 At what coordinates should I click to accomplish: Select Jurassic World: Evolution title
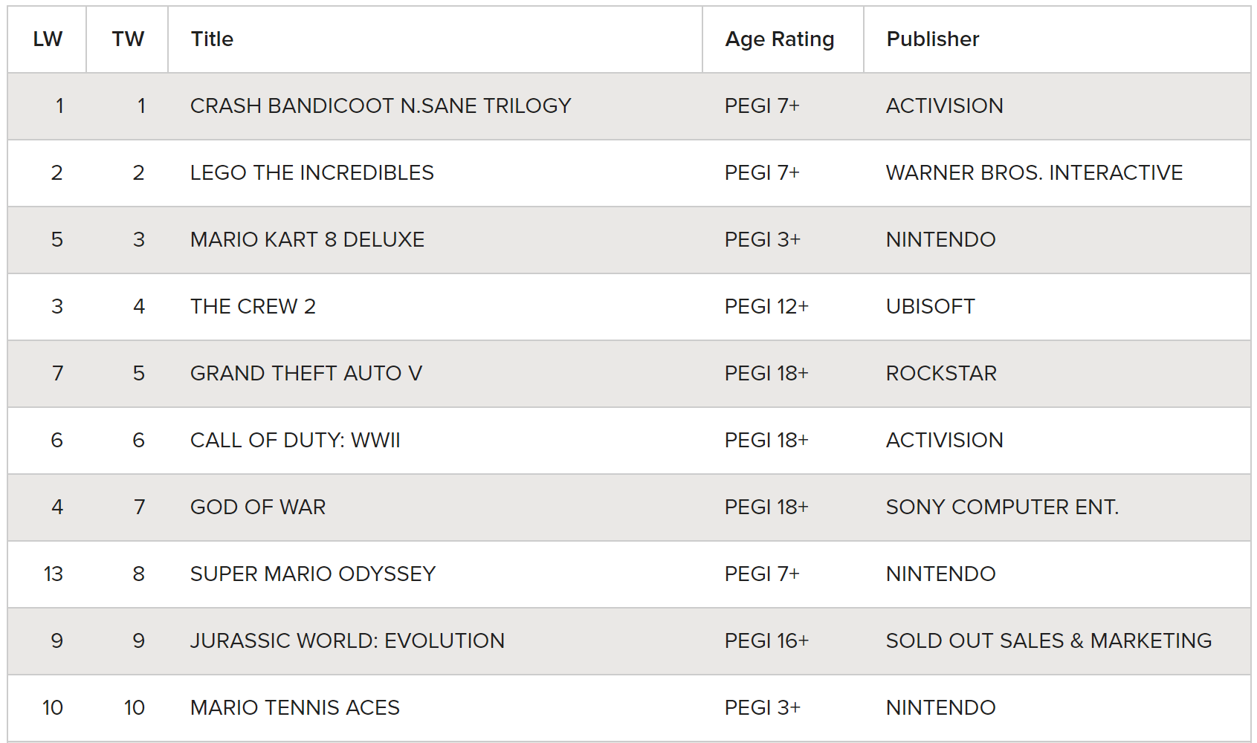(347, 641)
